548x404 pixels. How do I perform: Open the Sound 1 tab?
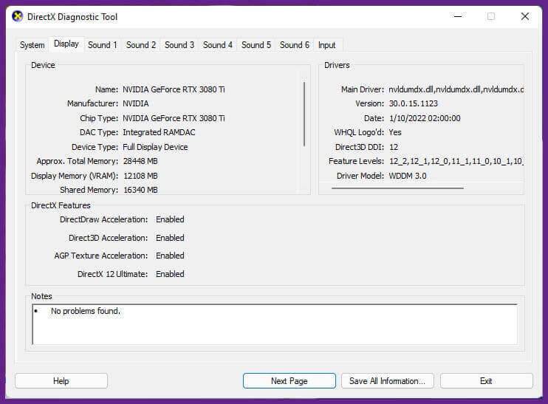click(103, 45)
